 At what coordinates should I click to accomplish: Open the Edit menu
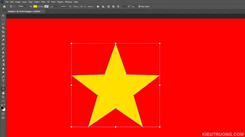[12, 2]
